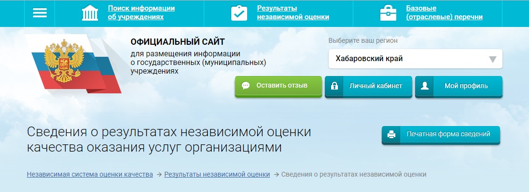
Task: Follow 'Независимая система оценки качества' breadcrumb
Action: [x=90, y=175]
